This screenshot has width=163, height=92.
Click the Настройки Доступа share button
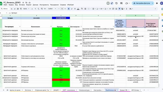coord(142,3)
